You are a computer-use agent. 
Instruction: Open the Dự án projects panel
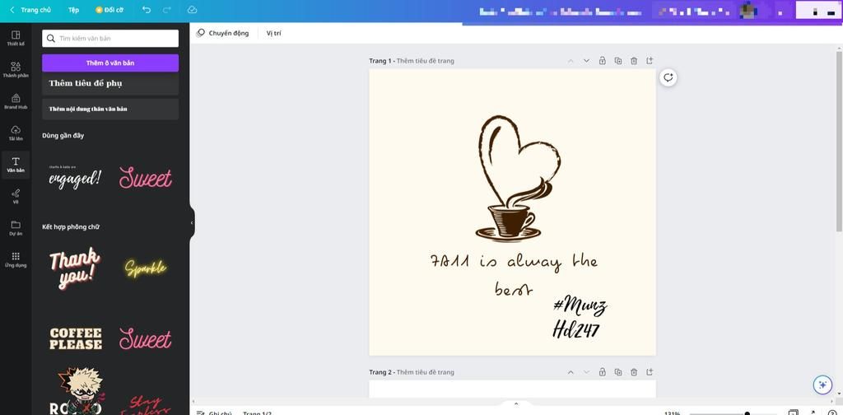tap(16, 228)
